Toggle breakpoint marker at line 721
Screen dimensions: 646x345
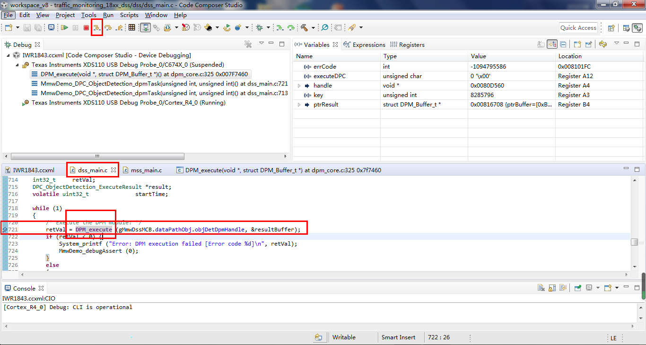click(x=5, y=230)
